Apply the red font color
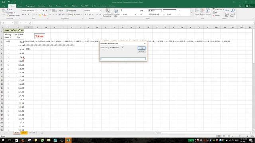Viewport: 255px width, 143px height. [45, 15]
